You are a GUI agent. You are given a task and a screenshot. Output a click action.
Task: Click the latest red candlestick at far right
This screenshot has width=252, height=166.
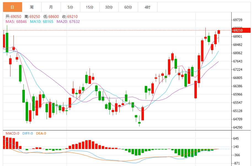tap(219, 32)
